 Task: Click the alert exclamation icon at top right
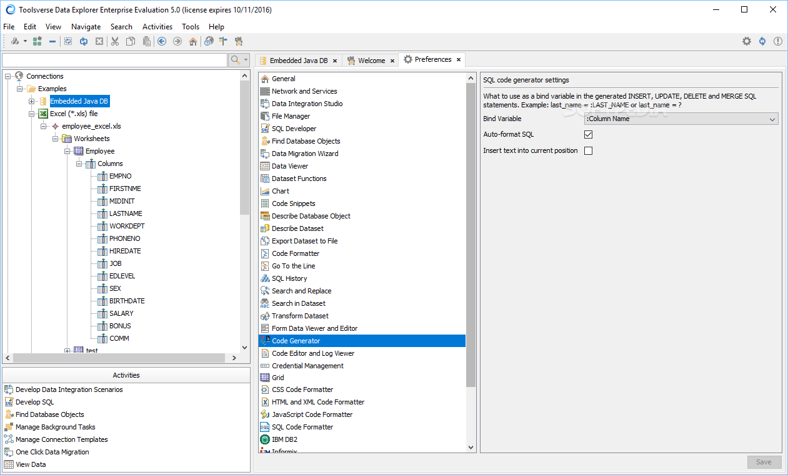click(778, 41)
